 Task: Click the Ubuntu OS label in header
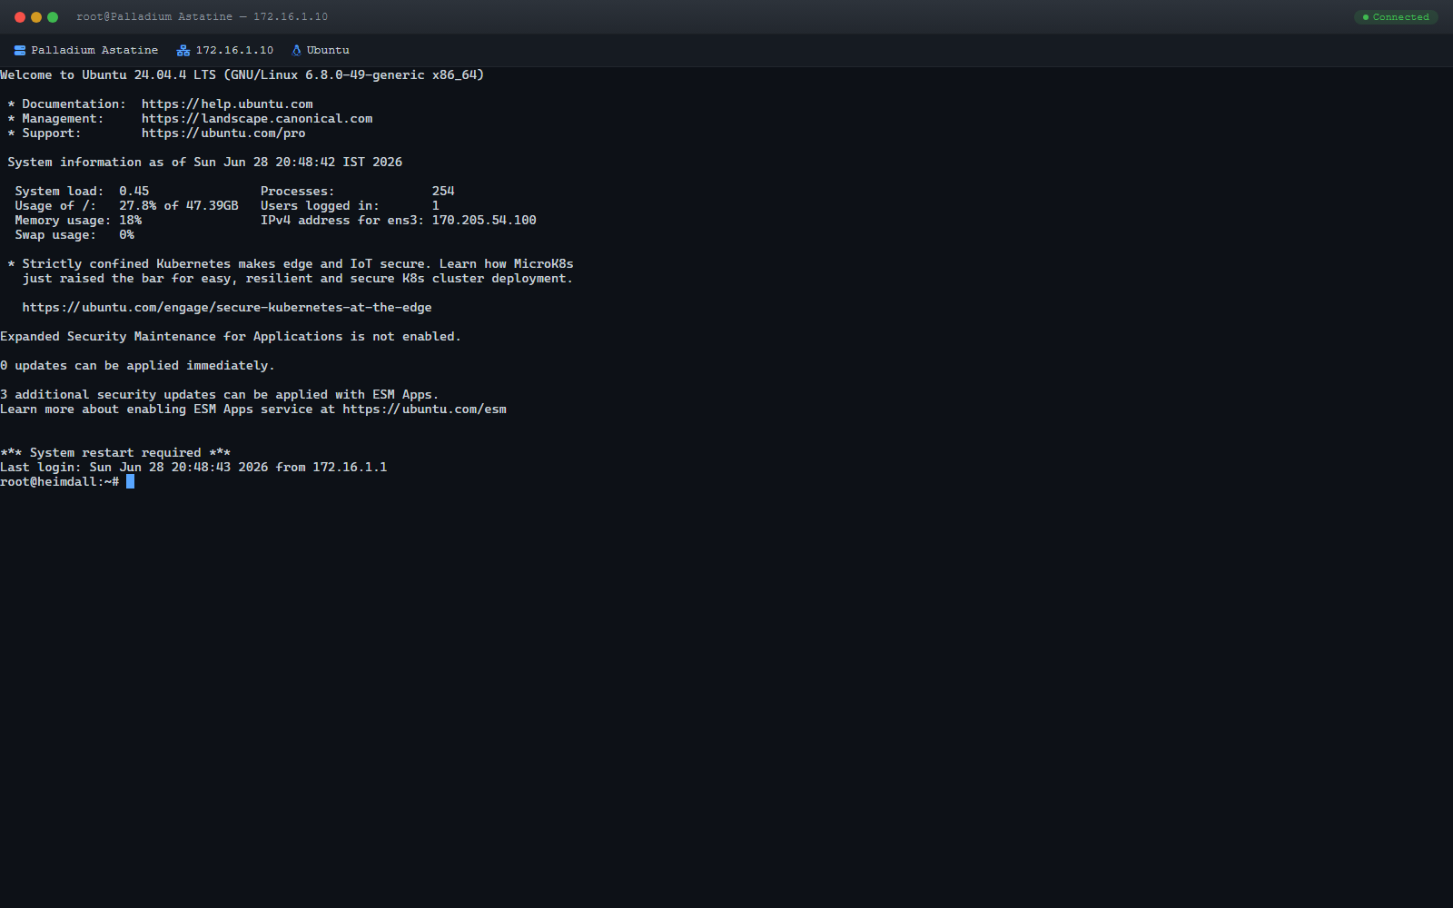pos(328,51)
